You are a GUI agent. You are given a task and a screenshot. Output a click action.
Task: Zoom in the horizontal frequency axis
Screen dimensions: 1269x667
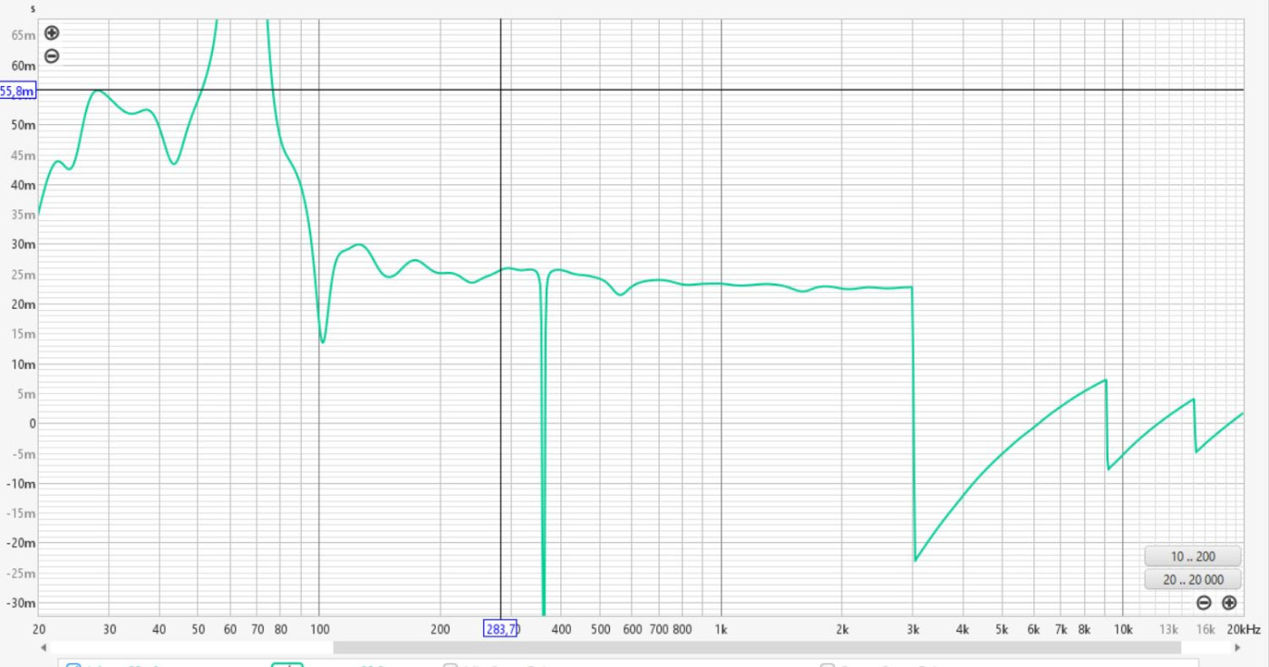1229,603
